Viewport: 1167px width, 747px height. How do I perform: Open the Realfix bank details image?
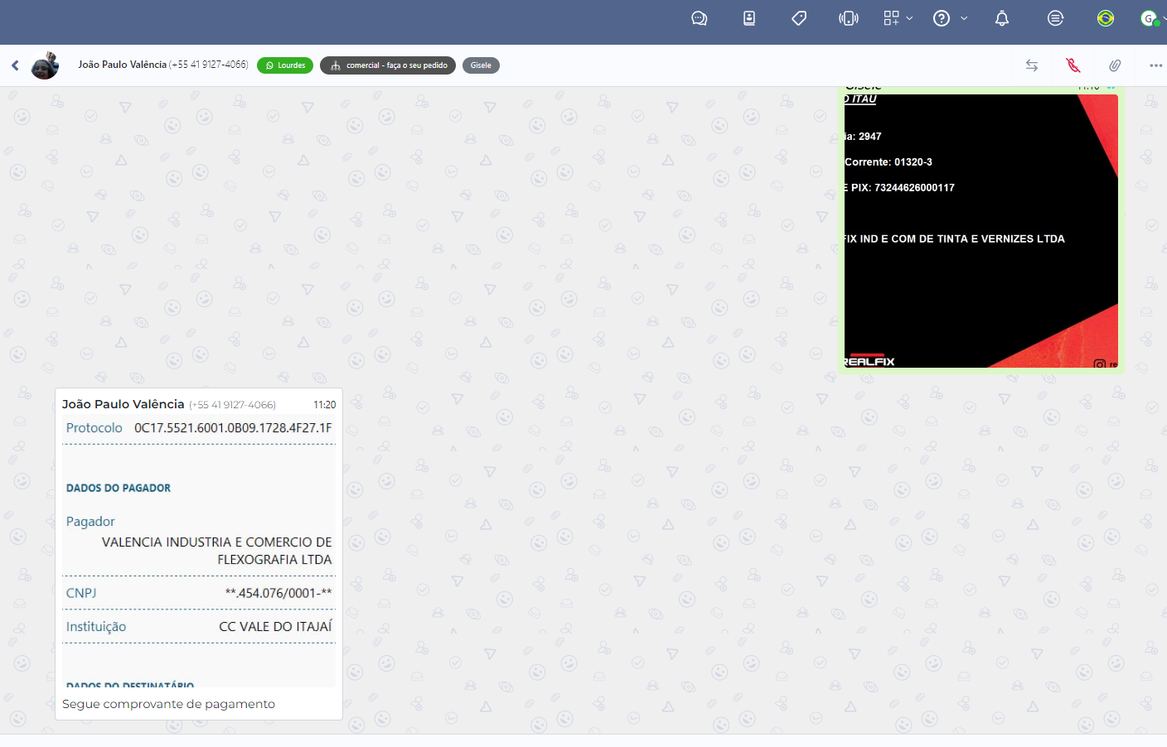[981, 231]
